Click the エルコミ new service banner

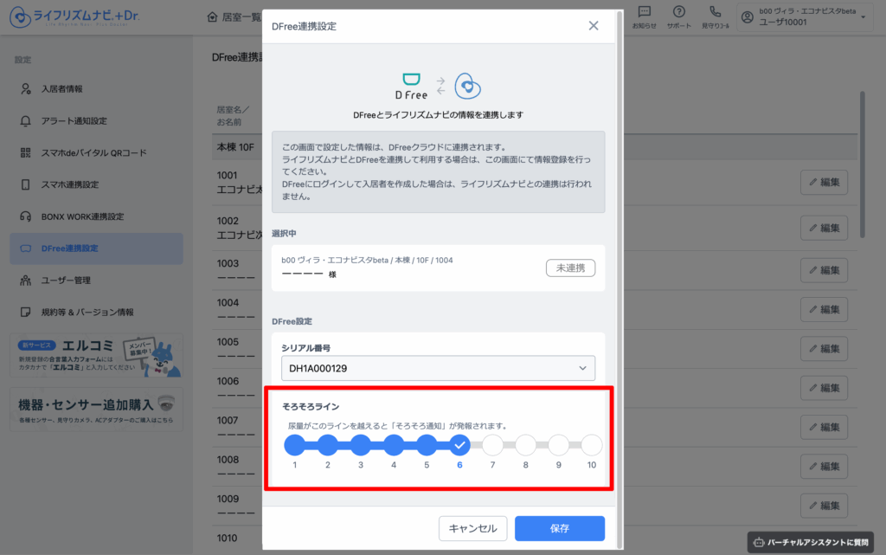[96, 356]
